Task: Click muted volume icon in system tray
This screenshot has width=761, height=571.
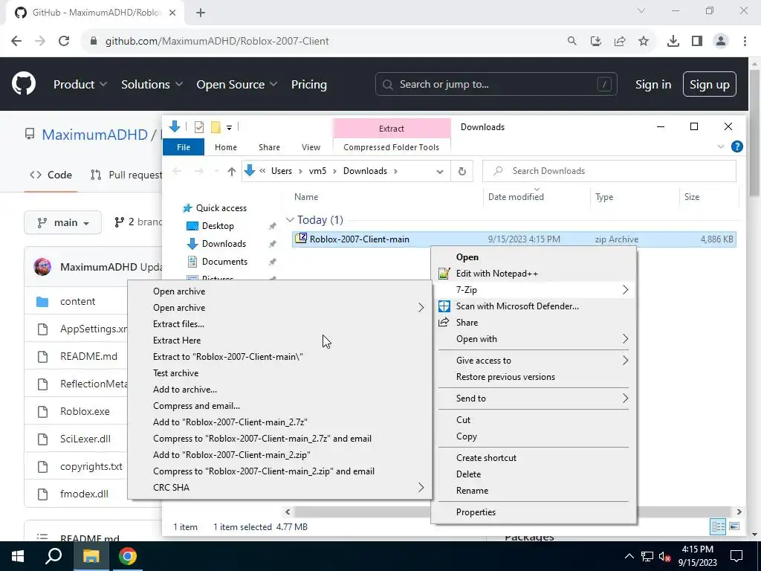Action: pos(665,556)
